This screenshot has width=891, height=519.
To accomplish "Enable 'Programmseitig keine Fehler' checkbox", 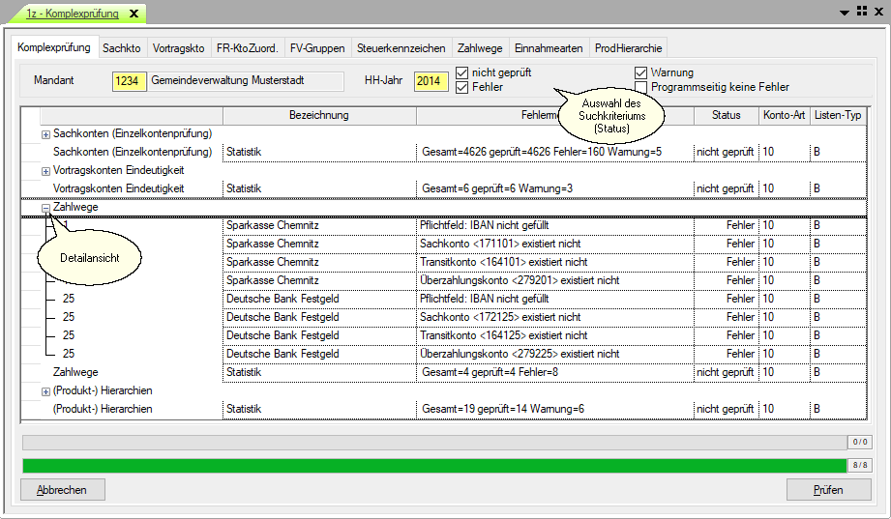I will [641, 87].
